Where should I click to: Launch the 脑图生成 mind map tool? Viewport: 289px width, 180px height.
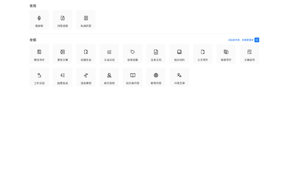[63, 77]
